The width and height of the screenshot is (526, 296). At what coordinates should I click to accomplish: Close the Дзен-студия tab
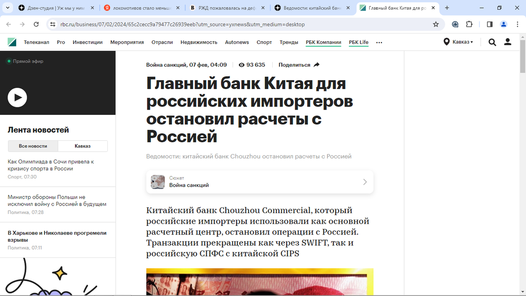point(92,8)
